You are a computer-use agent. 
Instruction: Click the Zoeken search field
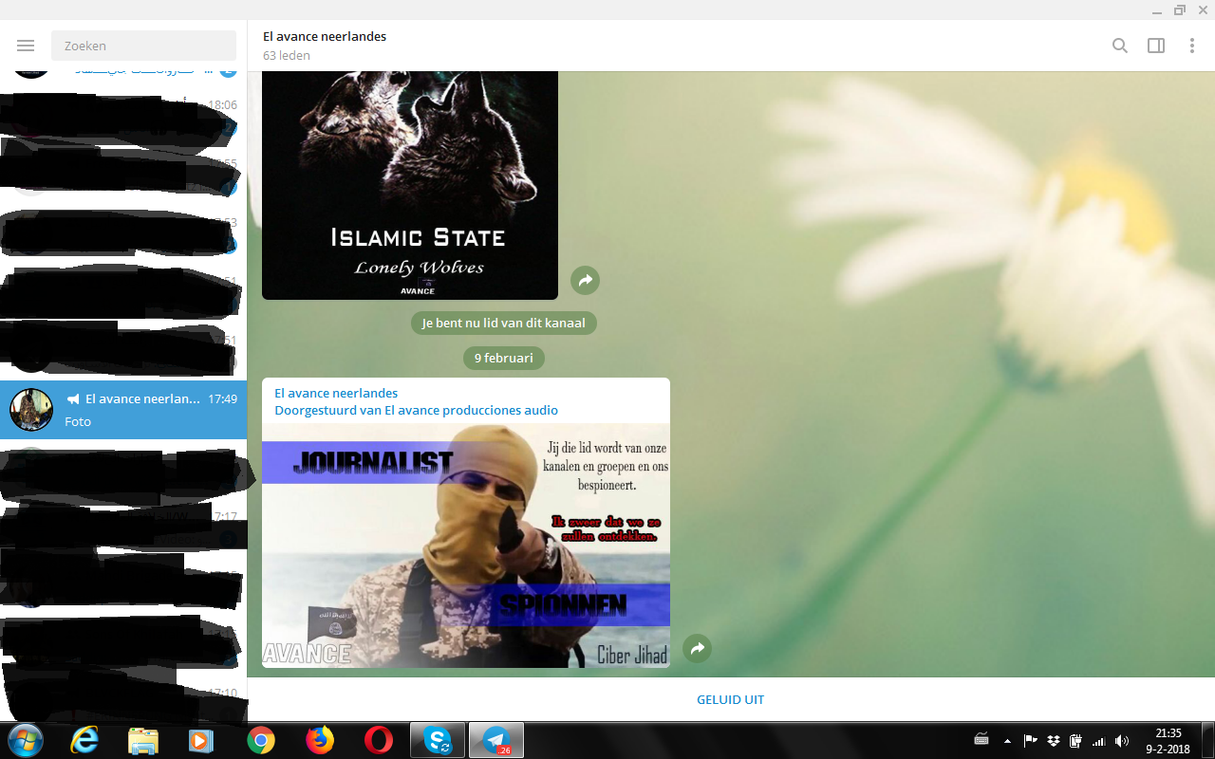tap(143, 46)
